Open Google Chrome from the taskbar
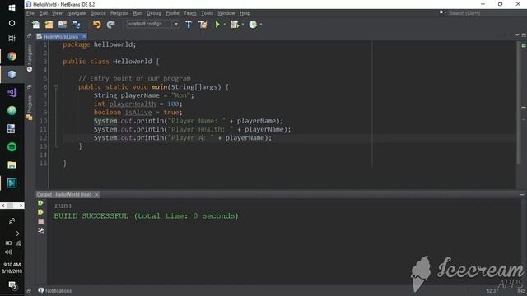Image resolution: width=527 pixels, height=296 pixels. click(12, 56)
